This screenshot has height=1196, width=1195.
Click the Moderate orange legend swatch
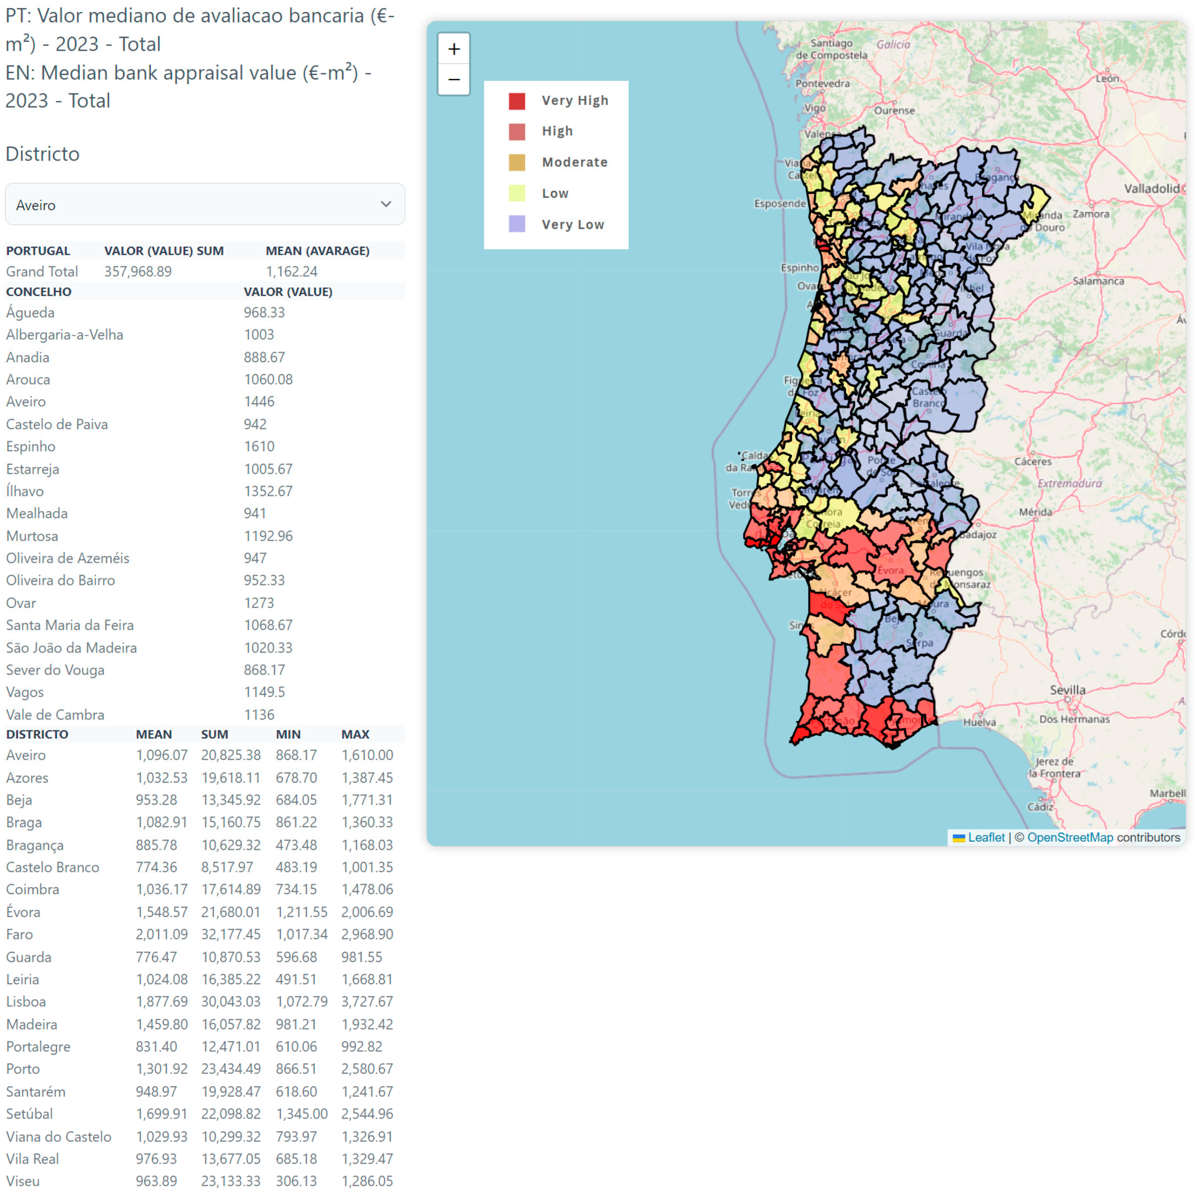tap(516, 162)
